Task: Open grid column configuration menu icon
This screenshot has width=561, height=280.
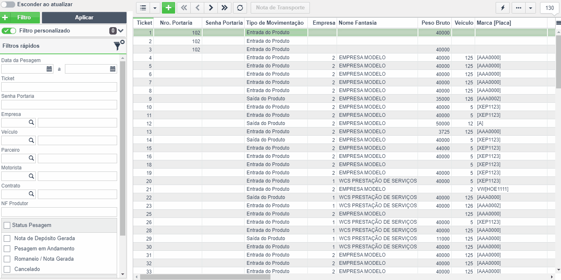Action: pos(558,23)
